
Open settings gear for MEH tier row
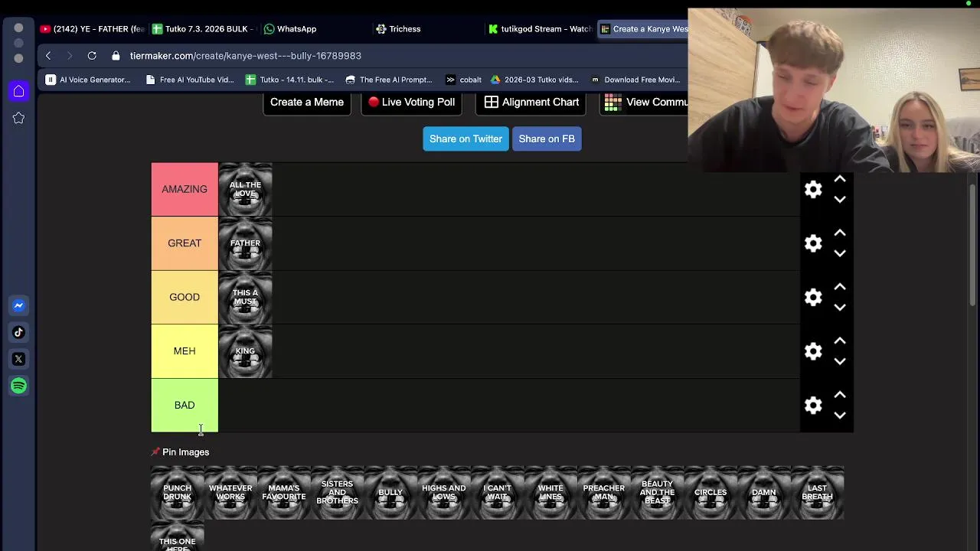[x=813, y=351]
